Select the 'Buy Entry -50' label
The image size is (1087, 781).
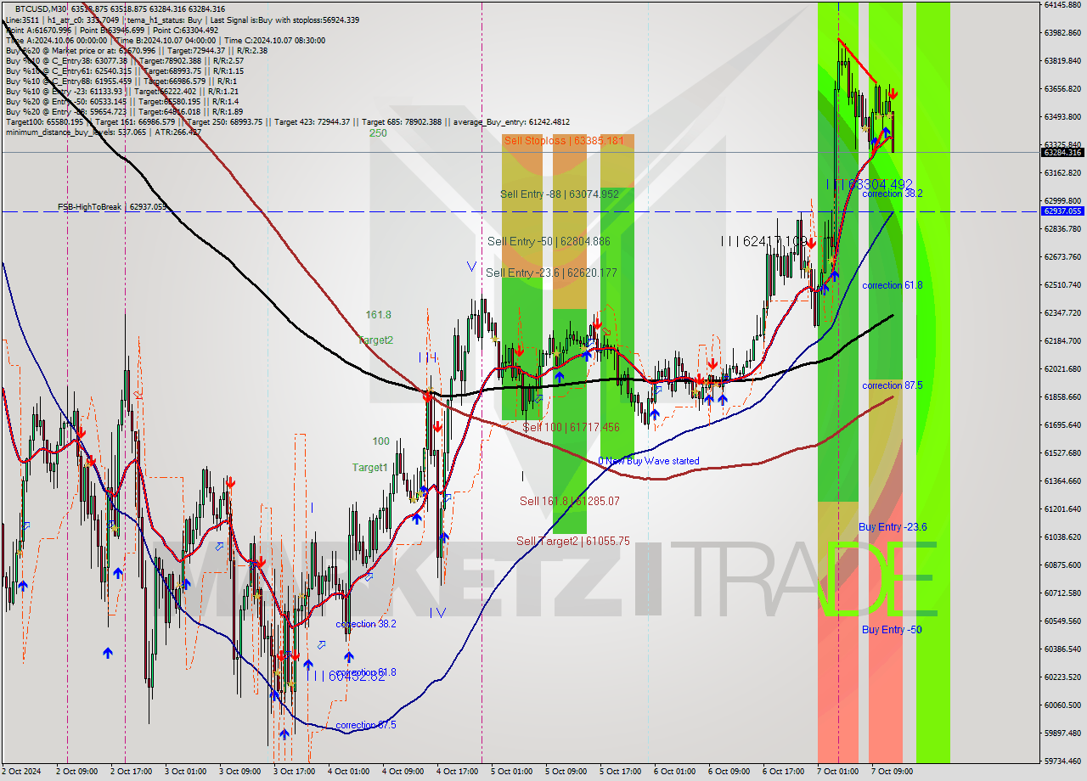click(x=892, y=630)
